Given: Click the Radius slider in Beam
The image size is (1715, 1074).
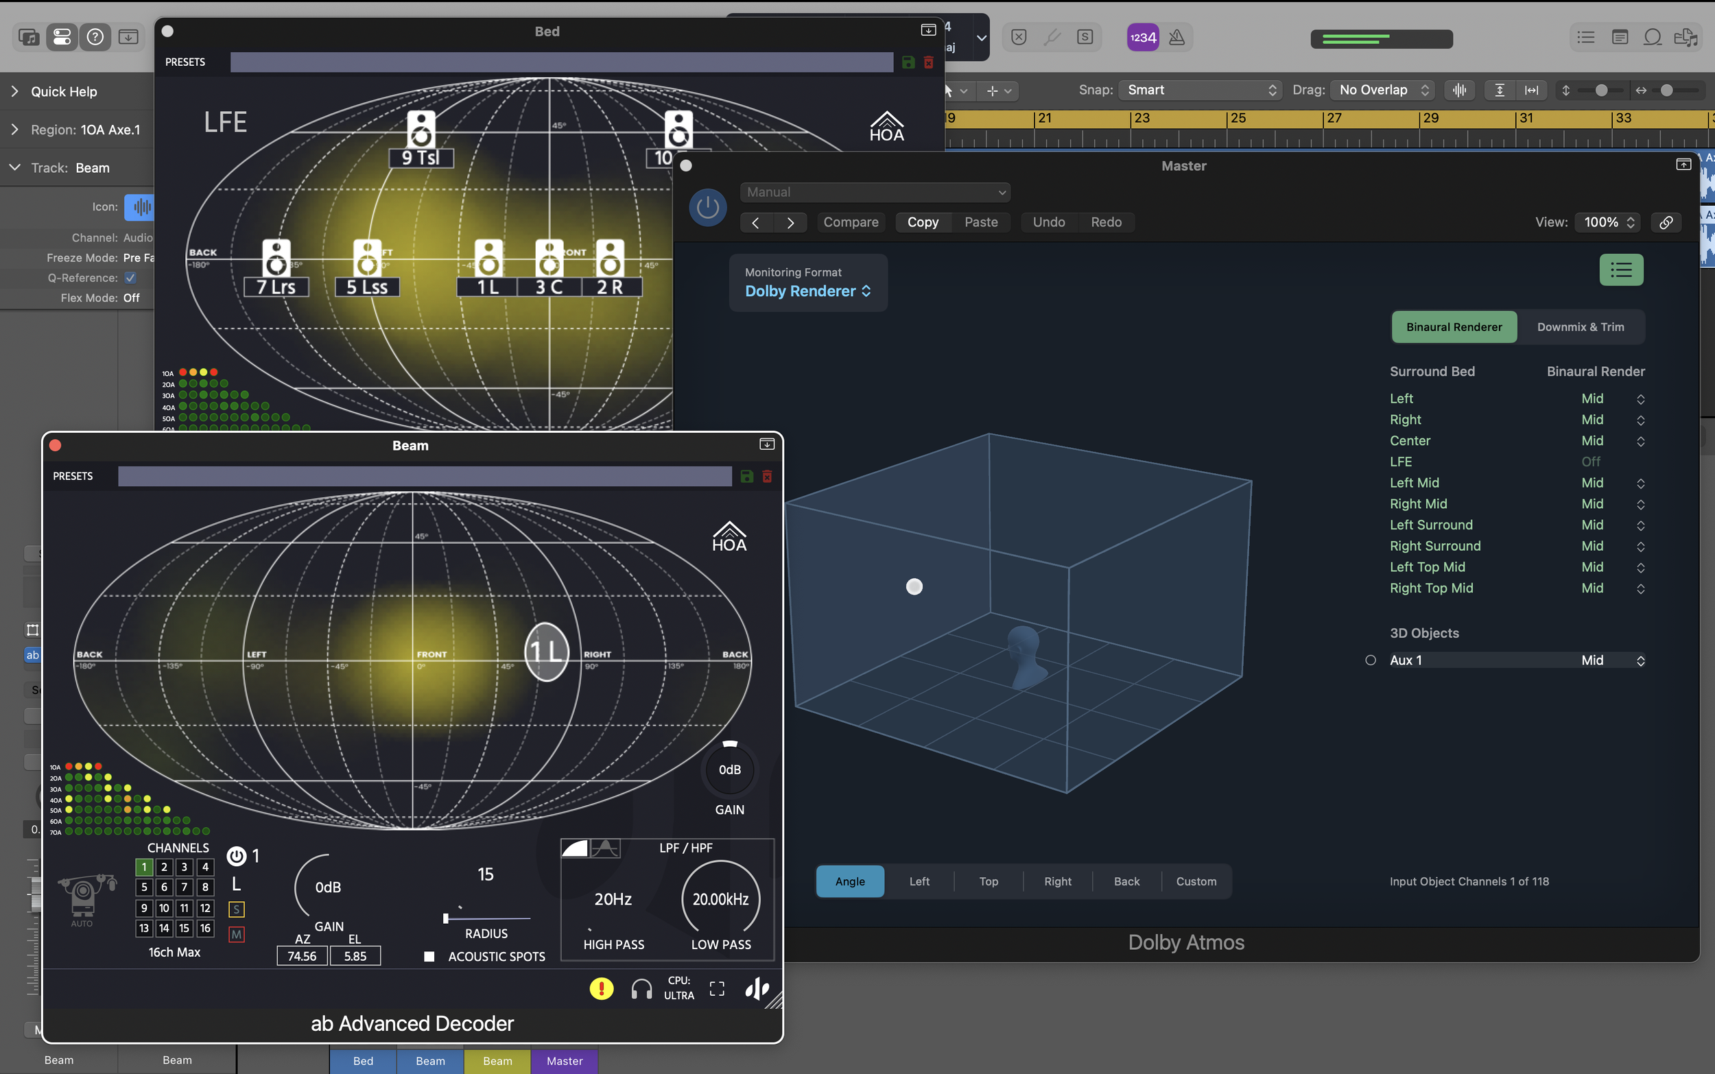Looking at the screenshot, I should 486,918.
